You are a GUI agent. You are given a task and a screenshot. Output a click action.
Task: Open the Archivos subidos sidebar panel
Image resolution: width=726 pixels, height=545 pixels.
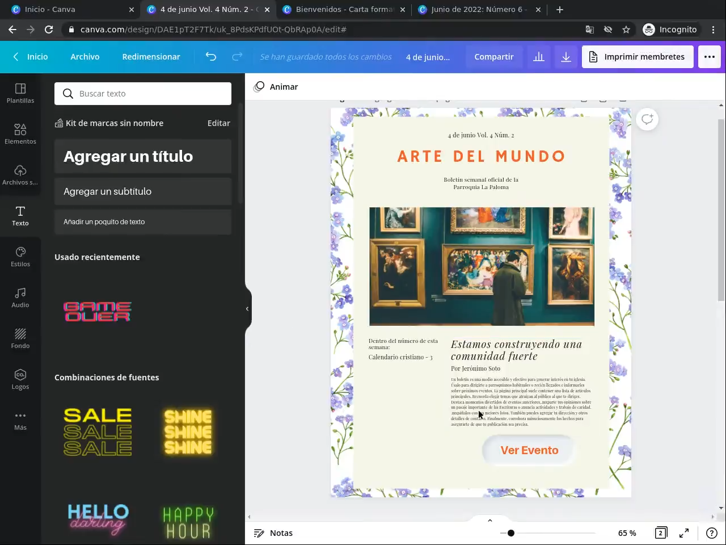coord(20,174)
